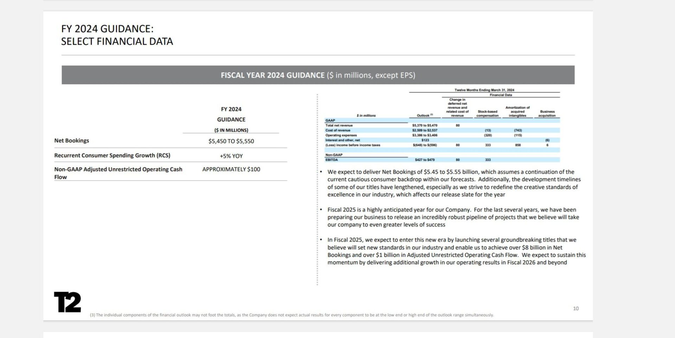
Task: Click the '$ in millions' table label
Action: coord(366,115)
